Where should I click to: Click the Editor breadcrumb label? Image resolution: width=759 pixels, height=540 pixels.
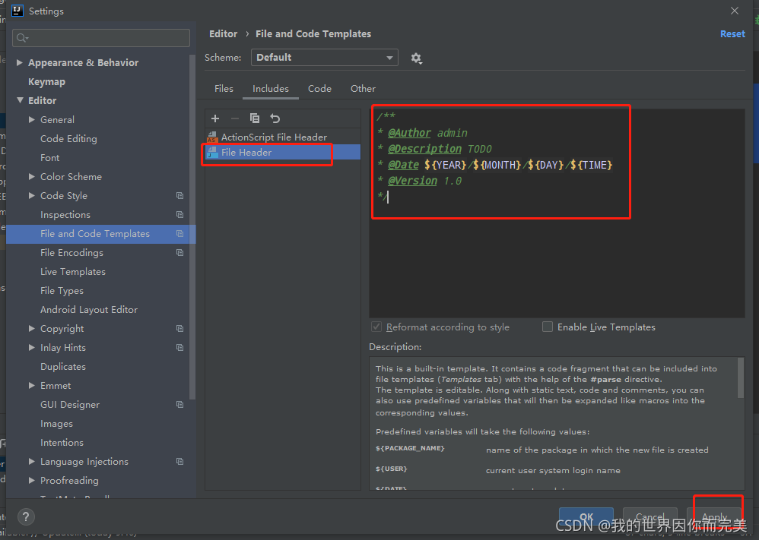click(223, 34)
